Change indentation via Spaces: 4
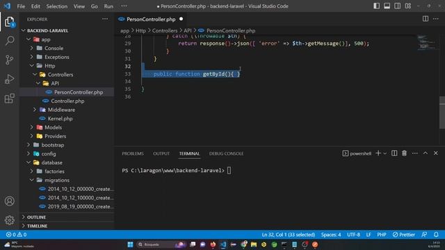This screenshot has width=445, height=250. [x=331, y=235]
